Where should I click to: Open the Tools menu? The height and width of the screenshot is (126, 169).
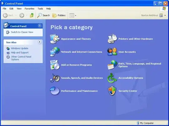point(40,9)
